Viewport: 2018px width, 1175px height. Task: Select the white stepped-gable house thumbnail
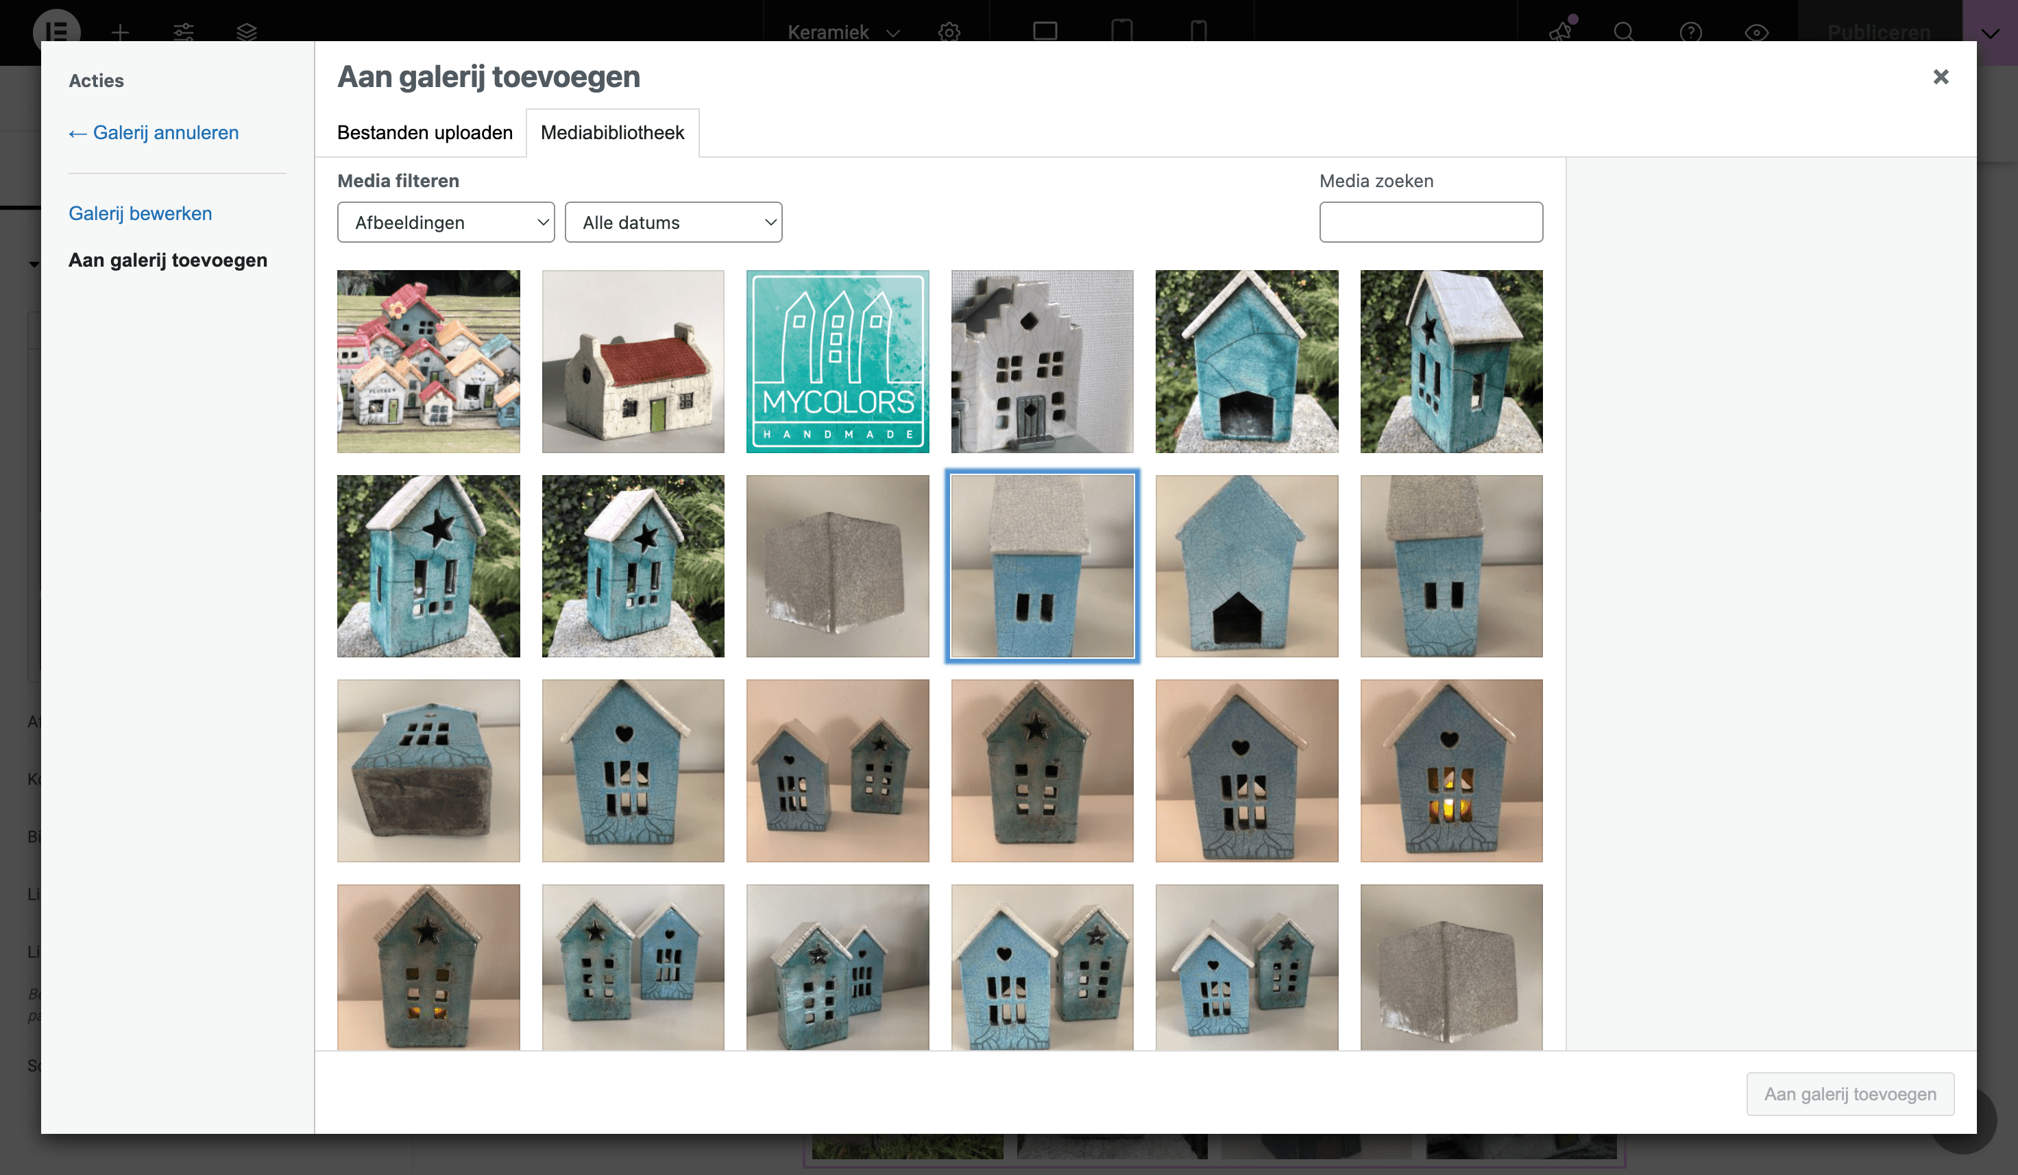pos(1042,361)
